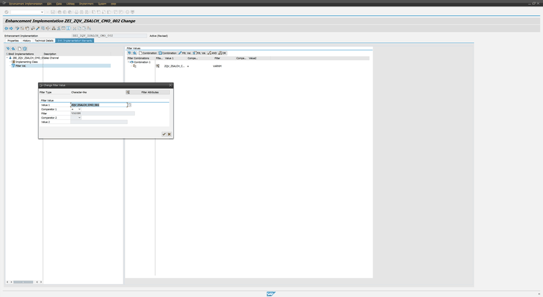Click Delete Filt. Val. button
The image size is (543, 297).
click(x=200, y=53)
